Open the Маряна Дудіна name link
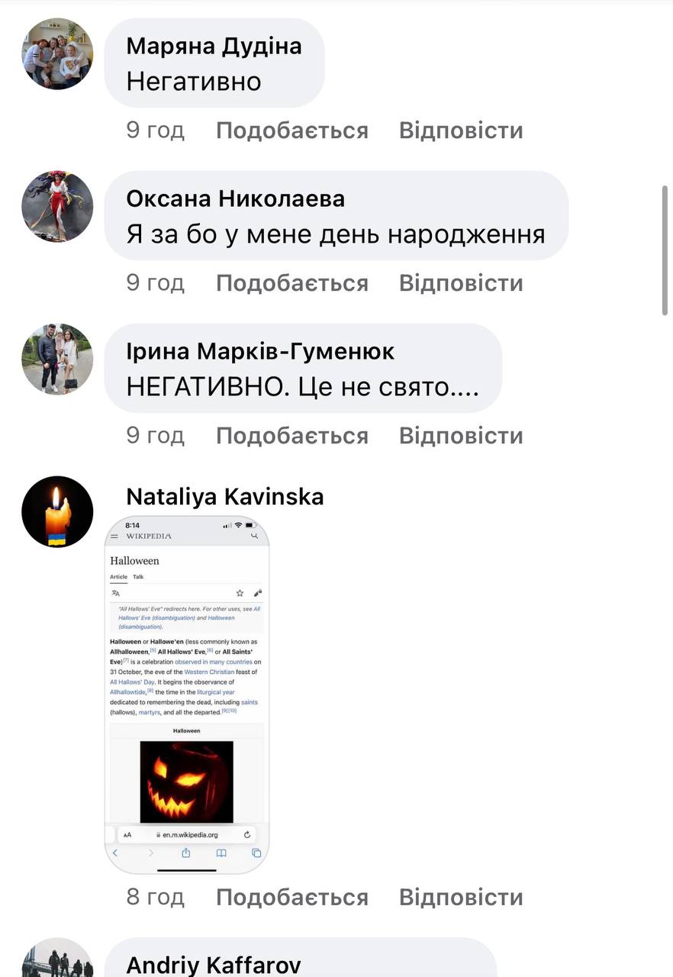Screen dimensions: 673x977 pos(214,46)
